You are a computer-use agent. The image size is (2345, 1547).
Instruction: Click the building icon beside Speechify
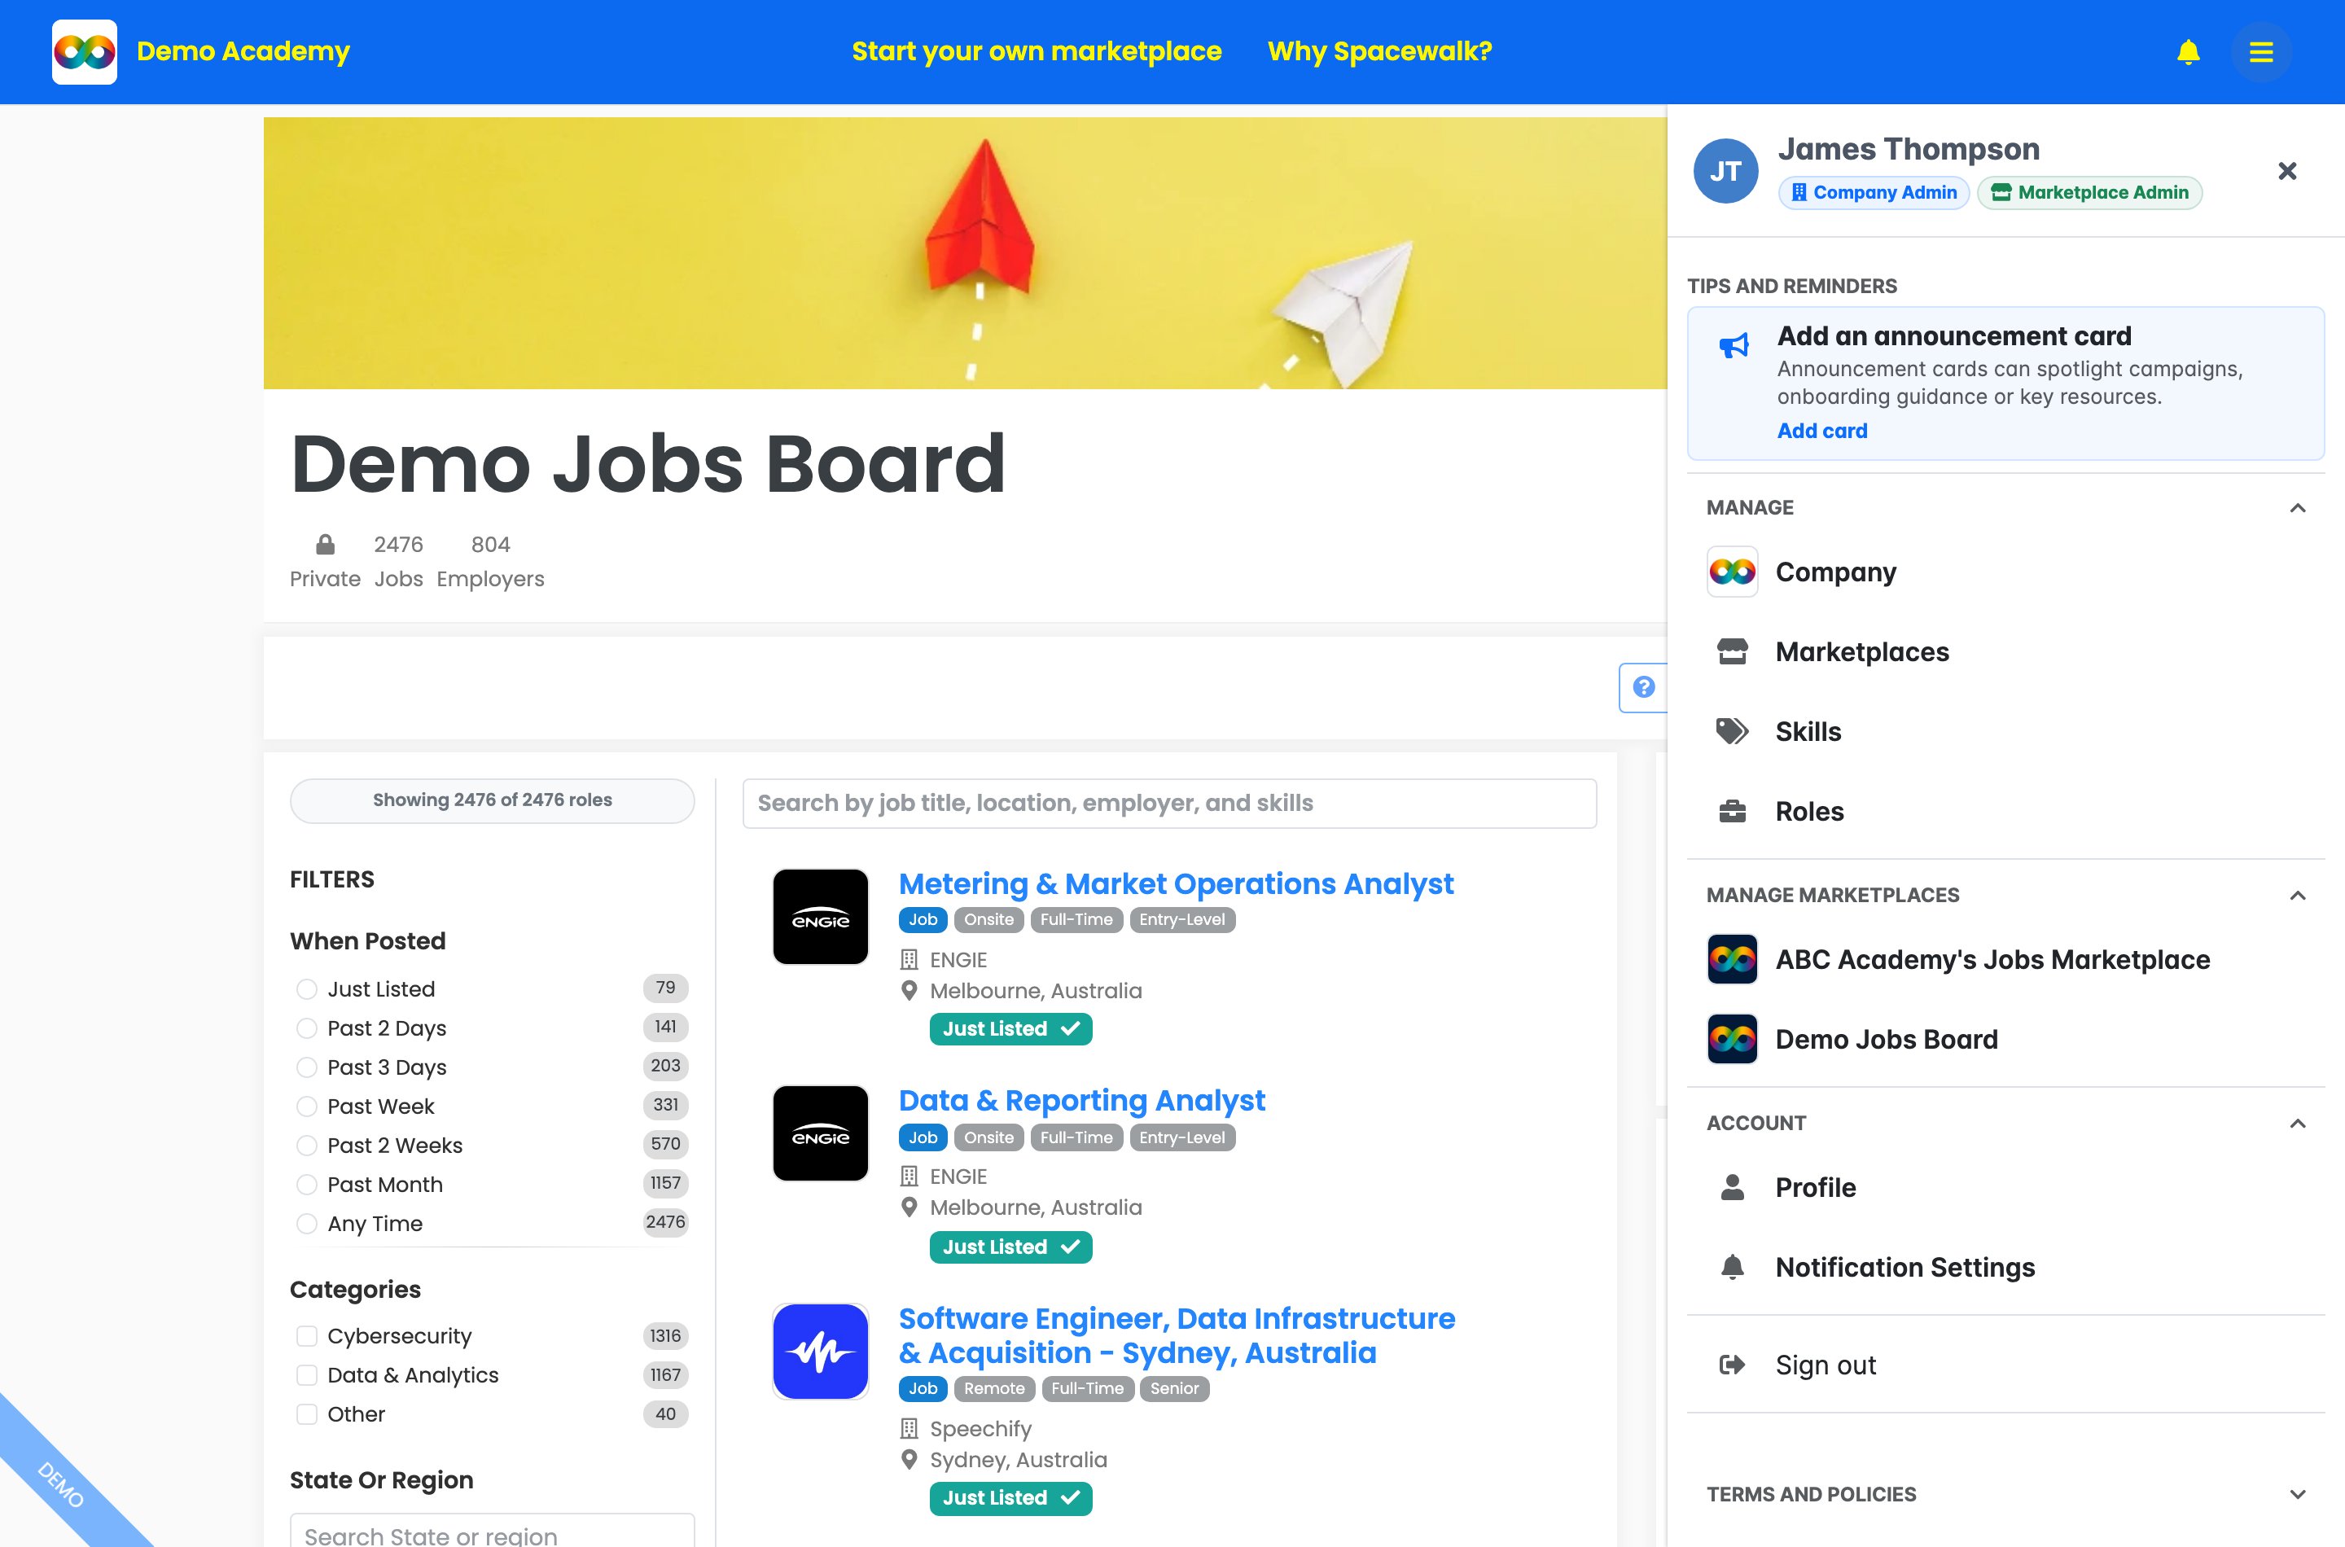910,1429
